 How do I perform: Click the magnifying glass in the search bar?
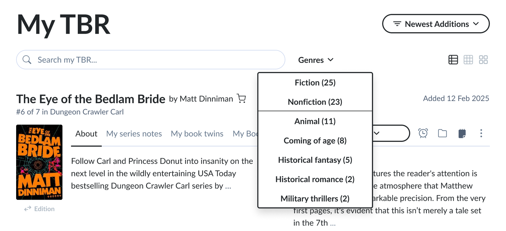click(27, 59)
